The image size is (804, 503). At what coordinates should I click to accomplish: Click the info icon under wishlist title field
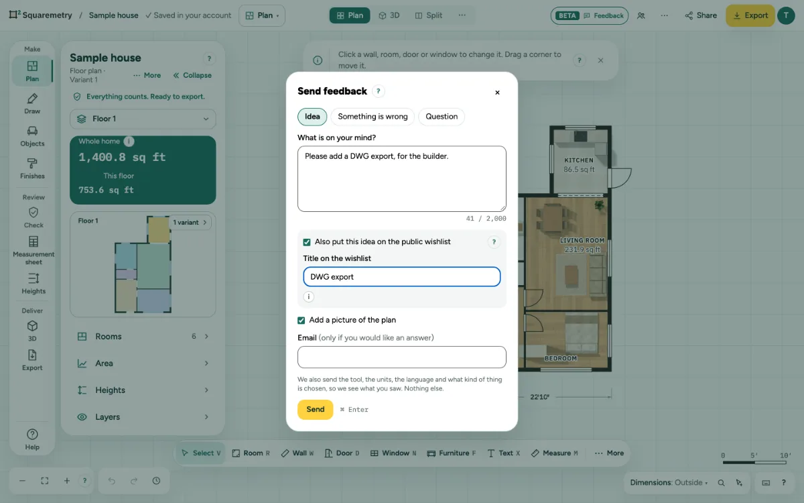click(x=308, y=297)
